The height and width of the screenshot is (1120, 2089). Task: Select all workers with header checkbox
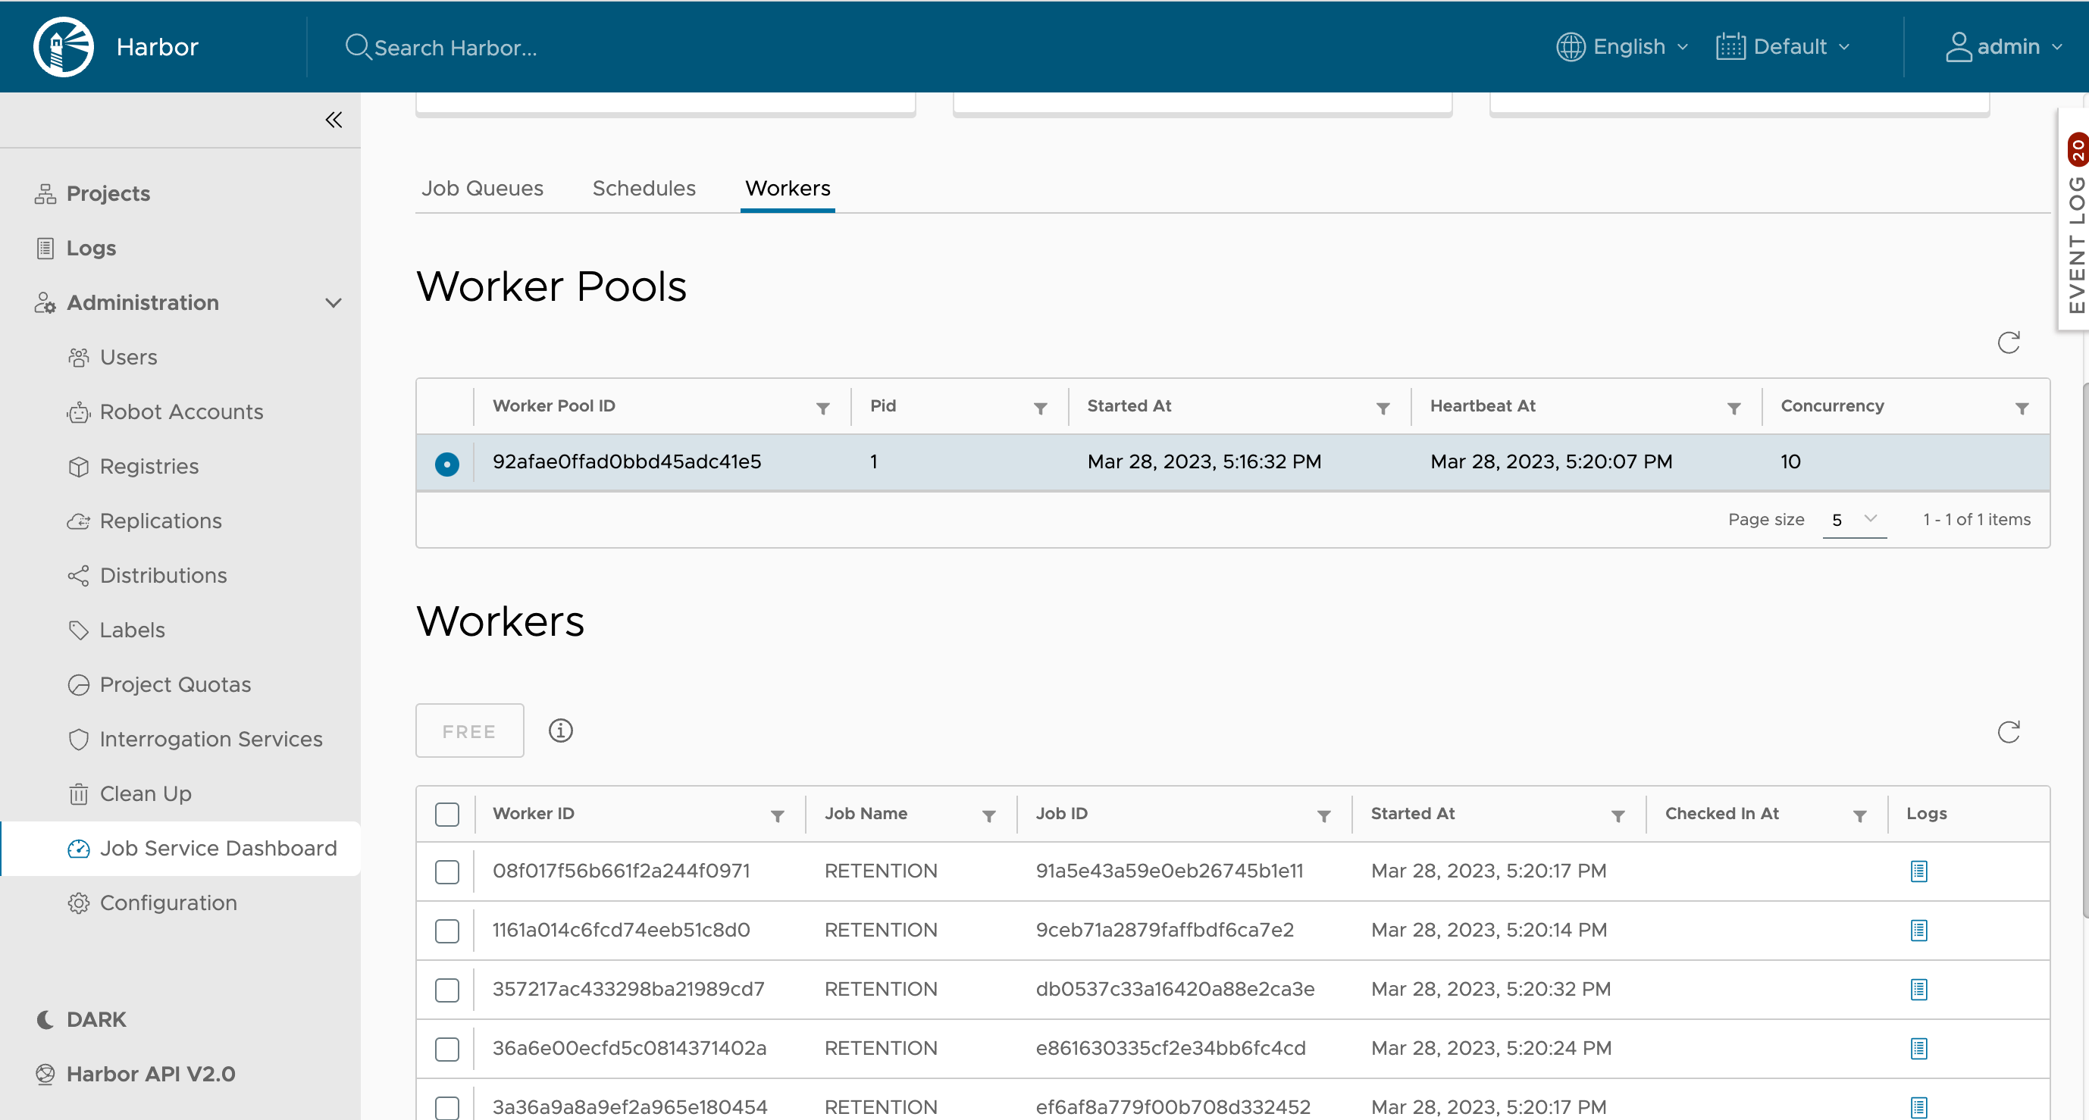pos(447,815)
